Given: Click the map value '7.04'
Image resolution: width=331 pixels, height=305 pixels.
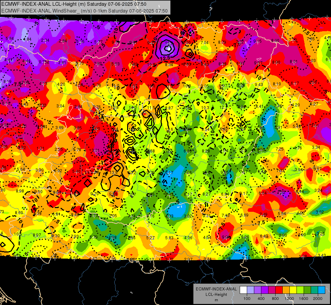Looking at the screenshot, I should pos(204,43).
